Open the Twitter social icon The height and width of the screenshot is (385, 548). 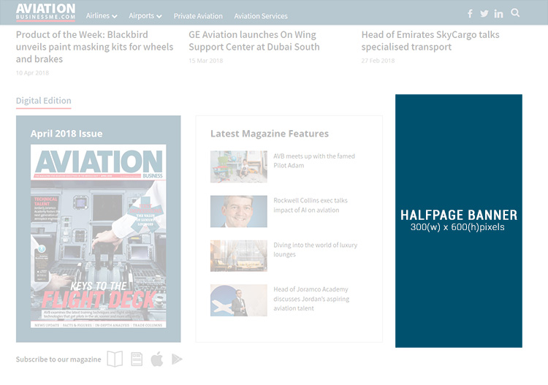click(484, 14)
